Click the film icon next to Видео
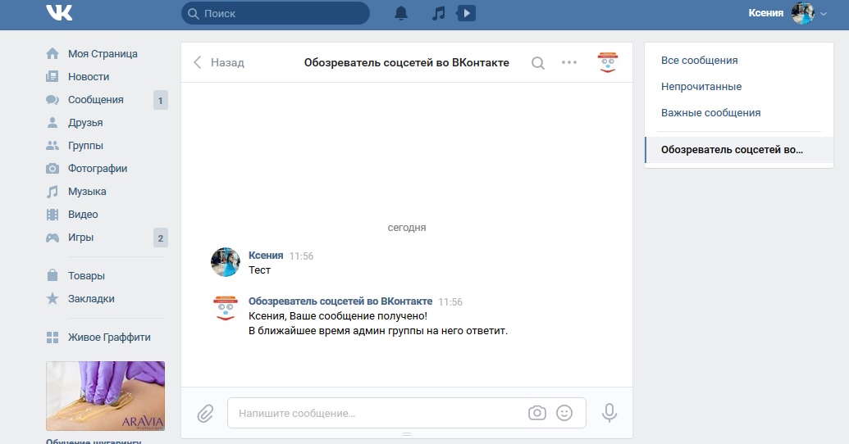The width and height of the screenshot is (849, 444). pyautogui.click(x=52, y=214)
